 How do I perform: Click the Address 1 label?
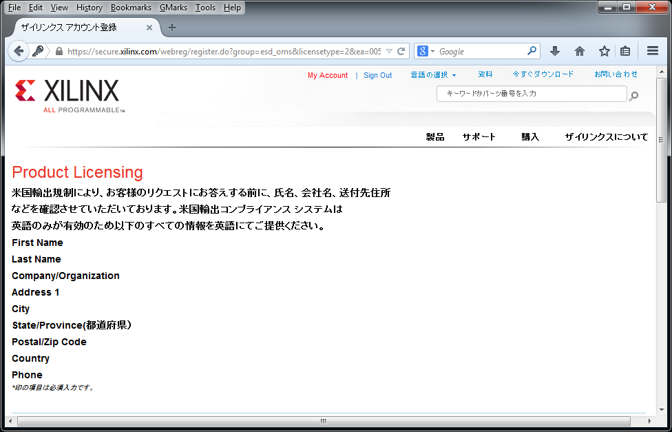[x=36, y=292]
